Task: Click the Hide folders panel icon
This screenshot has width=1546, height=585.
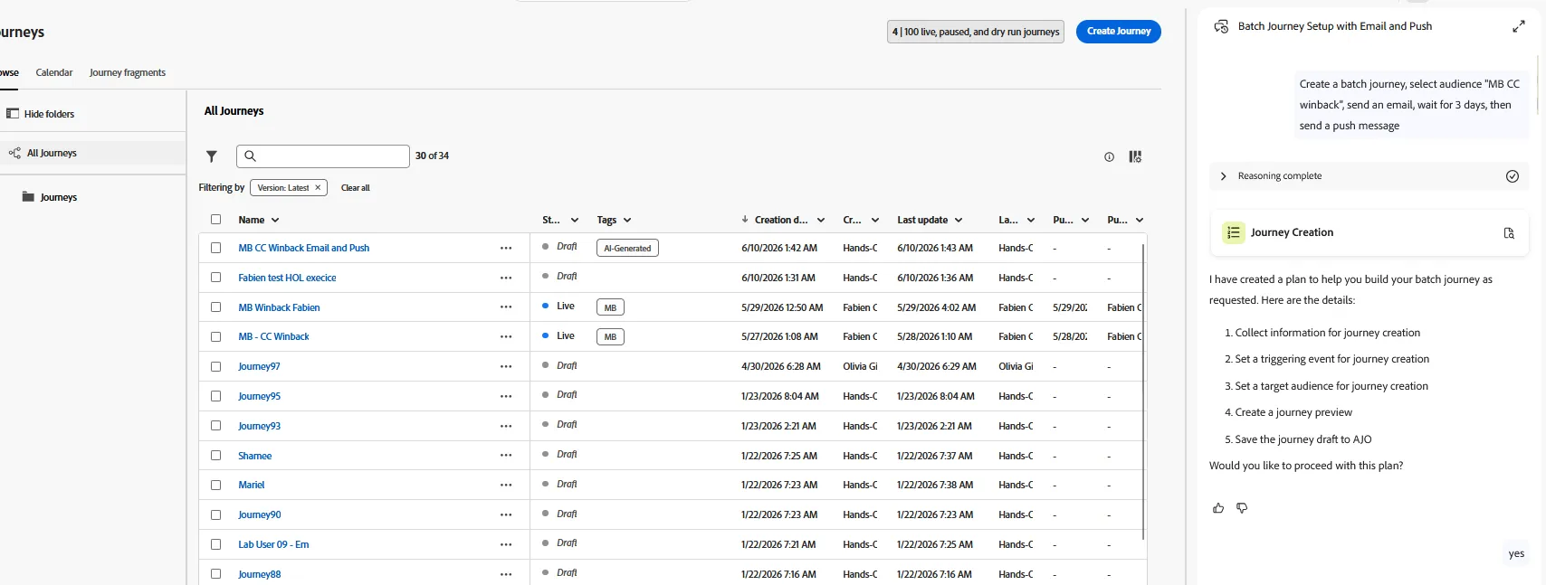Action: click(13, 114)
